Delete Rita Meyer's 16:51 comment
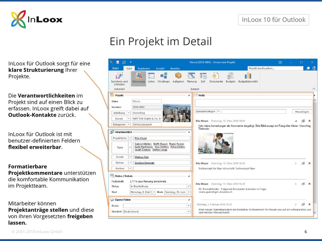Image resolution: width=322 pixels, height=241 pixels. click(309, 121)
